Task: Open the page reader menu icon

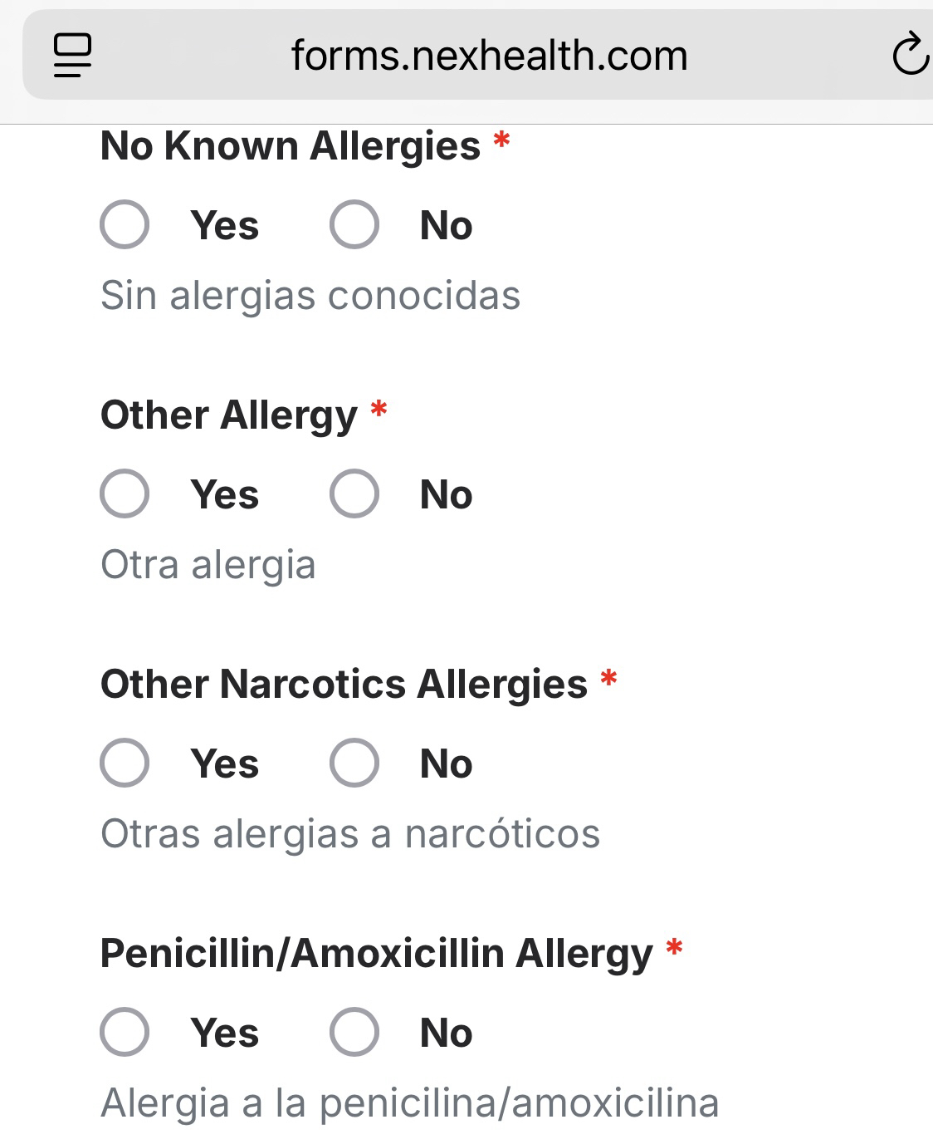Action: tap(72, 56)
